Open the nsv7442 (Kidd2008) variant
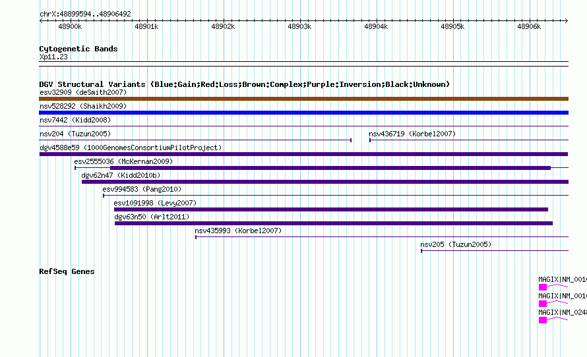 (75, 120)
